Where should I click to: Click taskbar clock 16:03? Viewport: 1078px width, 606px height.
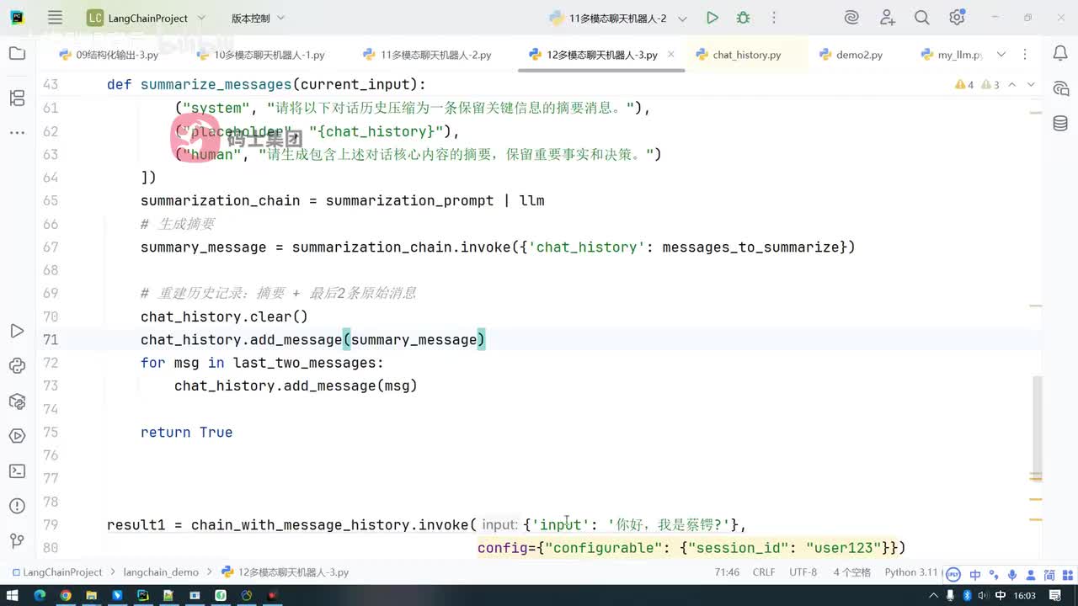coord(1024,596)
